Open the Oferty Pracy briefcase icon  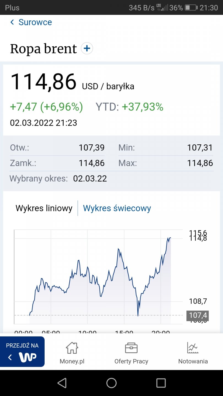[x=131, y=348]
